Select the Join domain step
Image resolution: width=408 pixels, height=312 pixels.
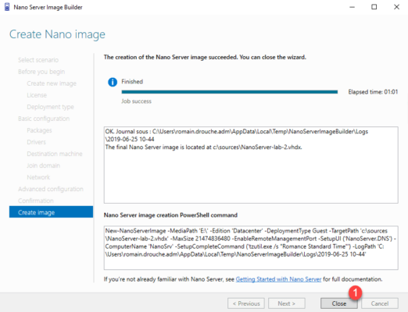coord(44,165)
